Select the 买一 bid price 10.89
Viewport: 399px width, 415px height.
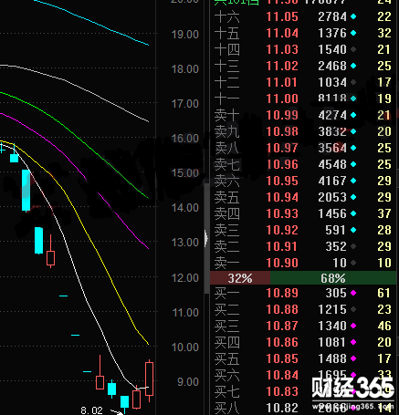[282, 293]
